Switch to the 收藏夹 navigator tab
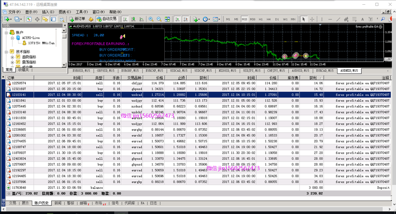The image size is (396, 214). [23, 70]
